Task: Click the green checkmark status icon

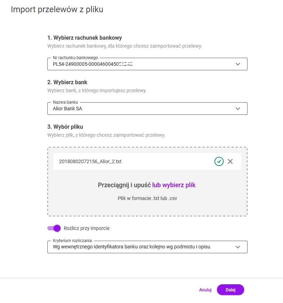Action: (219, 161)
